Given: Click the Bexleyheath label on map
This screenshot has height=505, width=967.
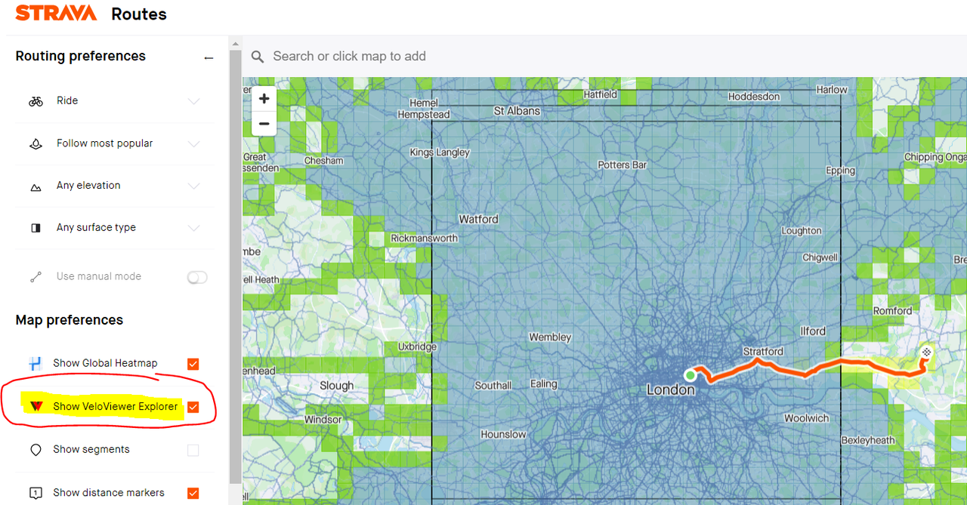Looking at the screenshot, I should [x=868, y=440].
